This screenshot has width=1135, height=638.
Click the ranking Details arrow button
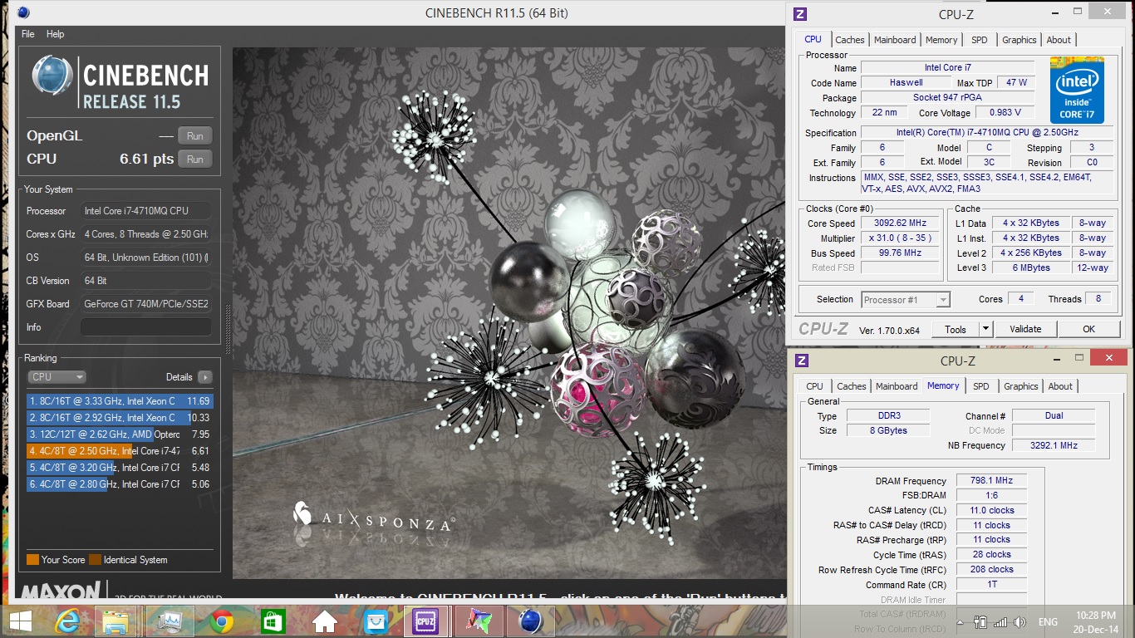[x=205, y=377]
